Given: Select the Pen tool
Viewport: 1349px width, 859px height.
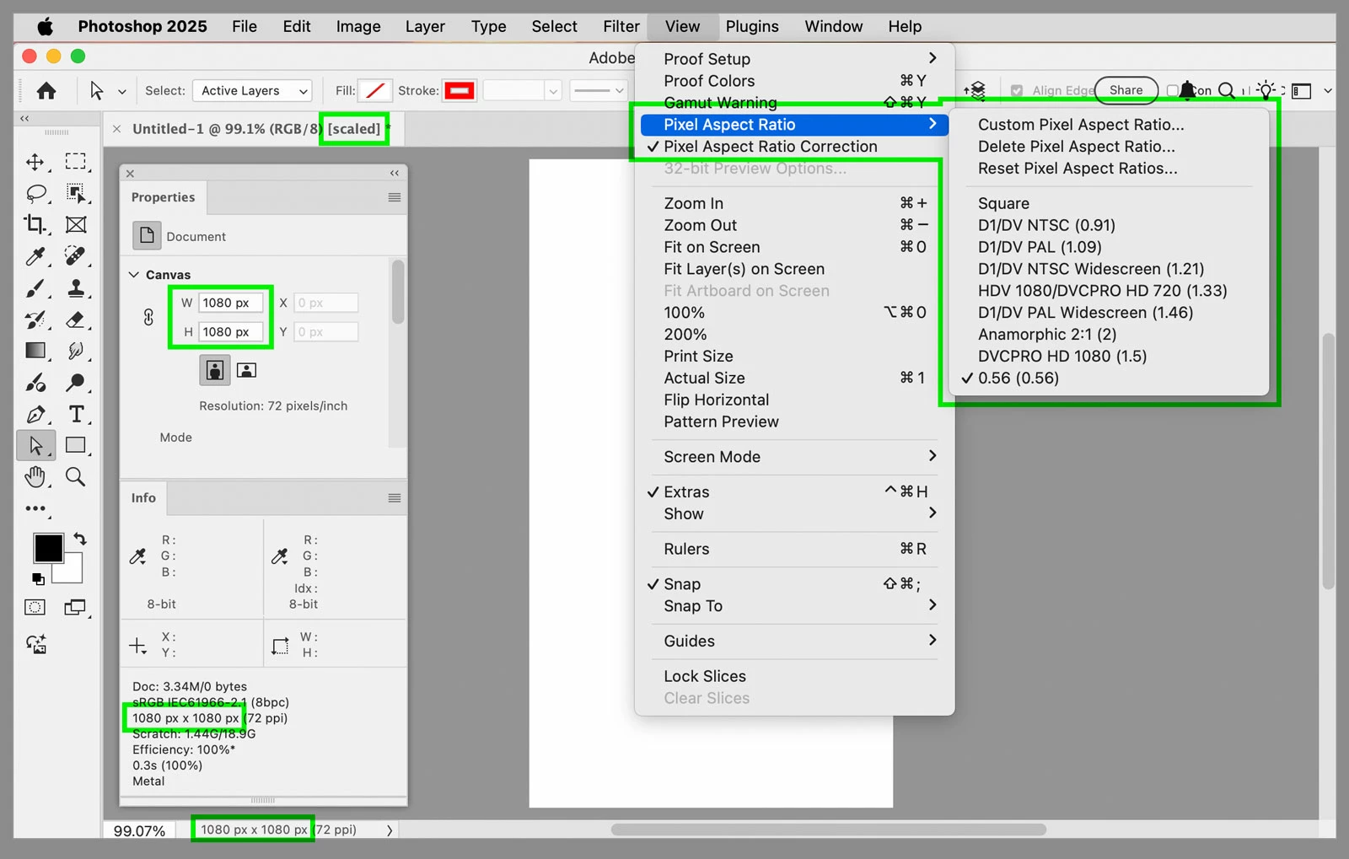Looking at the screenshot, I should click(35, 414).
